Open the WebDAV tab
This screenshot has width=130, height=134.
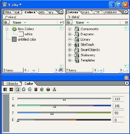click(111, 12)
